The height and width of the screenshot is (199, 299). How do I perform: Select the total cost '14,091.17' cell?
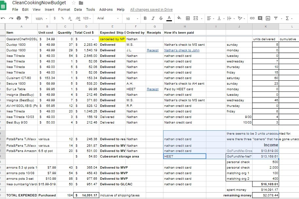coord(86,195)
